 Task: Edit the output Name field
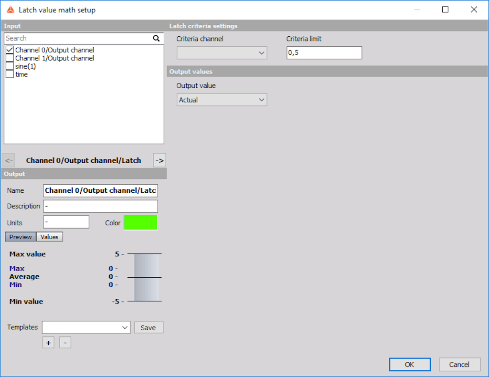100,190
